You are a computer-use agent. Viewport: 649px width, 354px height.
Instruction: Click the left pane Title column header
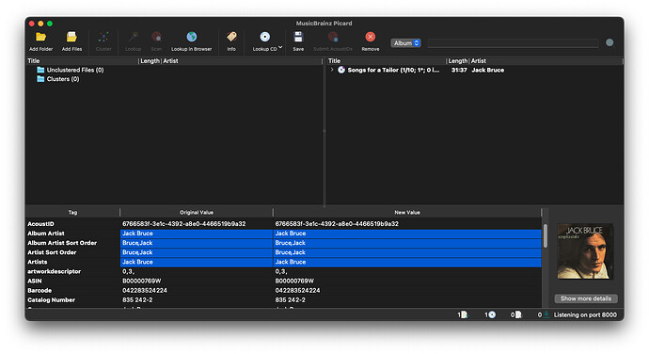point(82,61)
